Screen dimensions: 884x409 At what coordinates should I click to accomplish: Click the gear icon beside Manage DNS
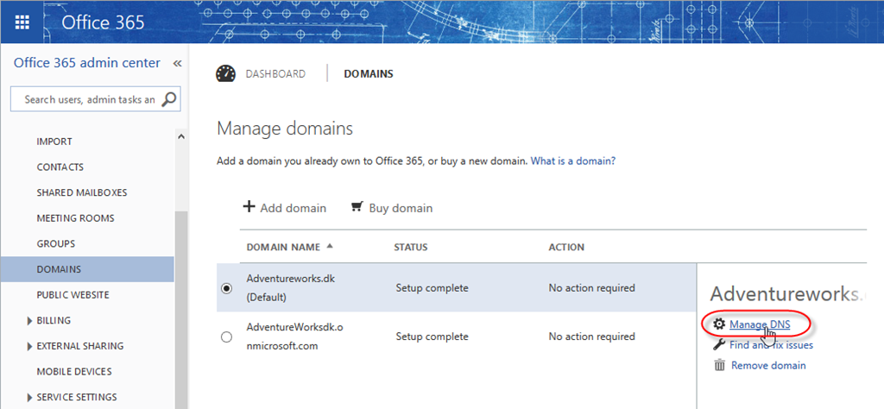pos(718,324)
